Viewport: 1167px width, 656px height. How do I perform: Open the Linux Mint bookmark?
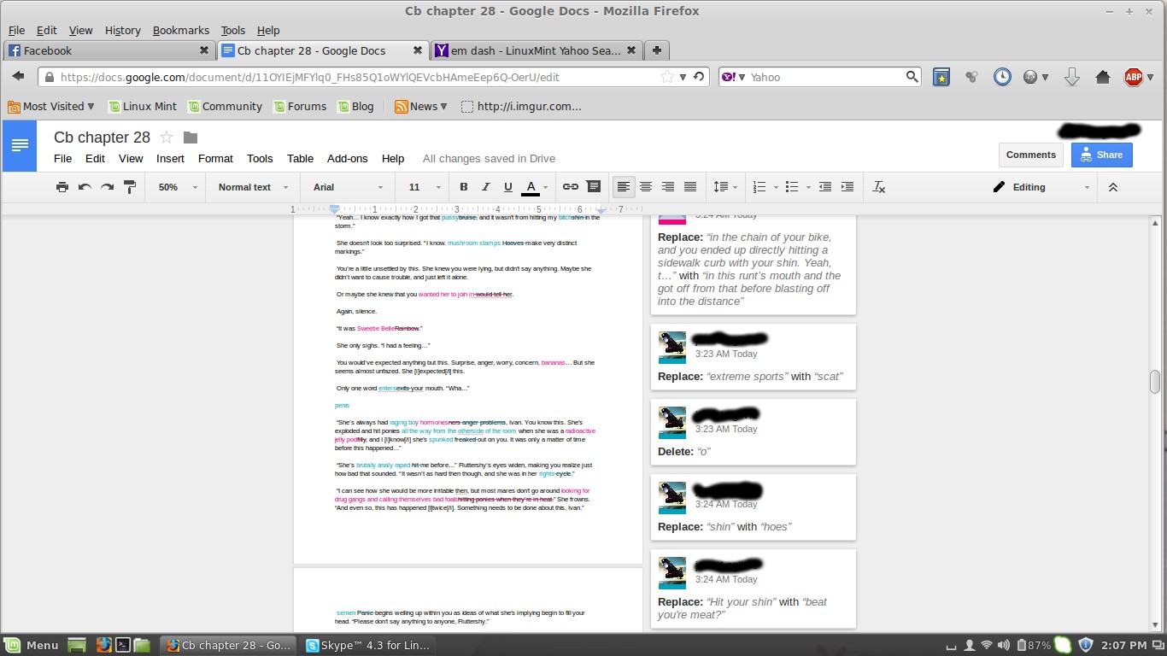[x=142, y=107]
